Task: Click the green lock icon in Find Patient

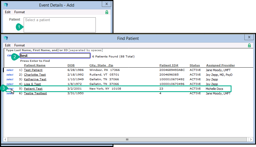Action: click(x=249, y=45)
